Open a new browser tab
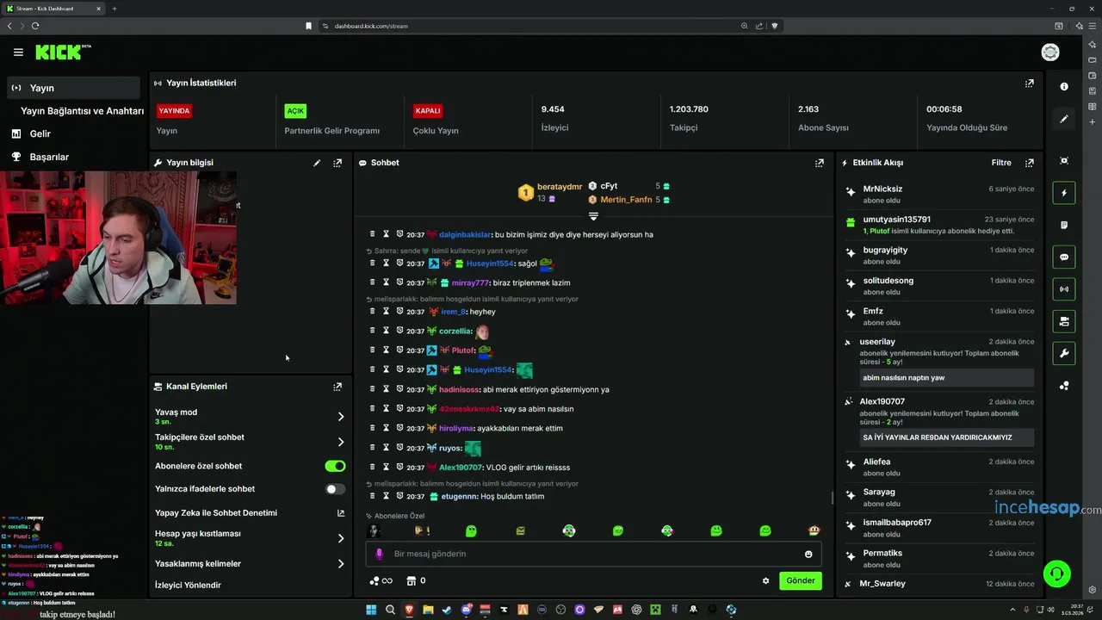 [115, 9]
